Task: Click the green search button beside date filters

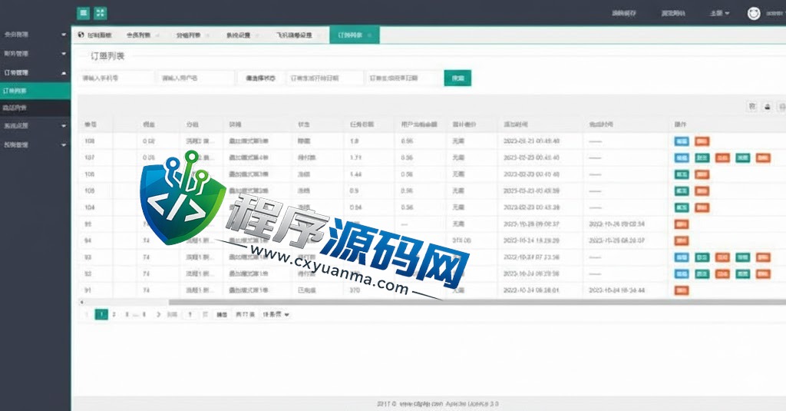Action: tap(457, 78)
